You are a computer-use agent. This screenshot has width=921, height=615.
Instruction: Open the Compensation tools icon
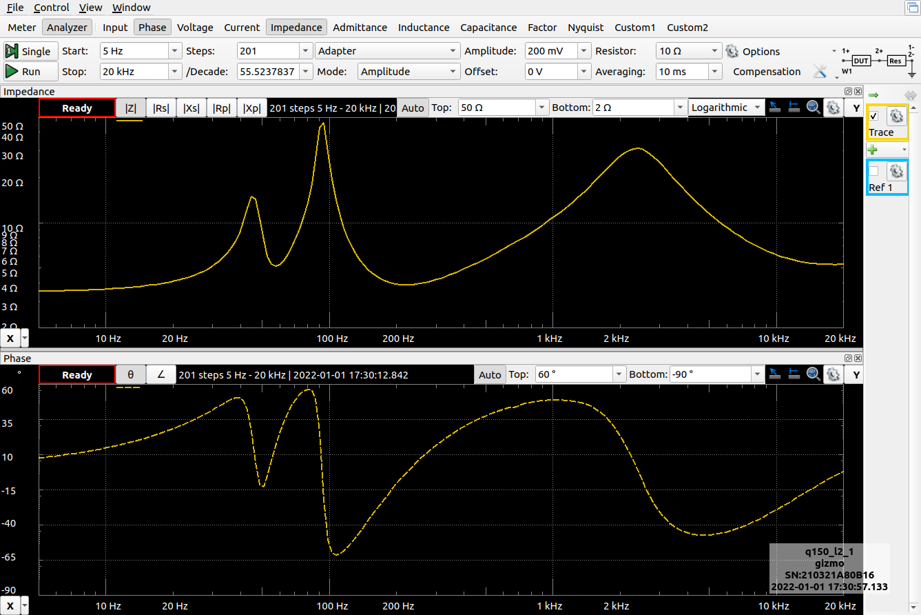click(820, 71)
